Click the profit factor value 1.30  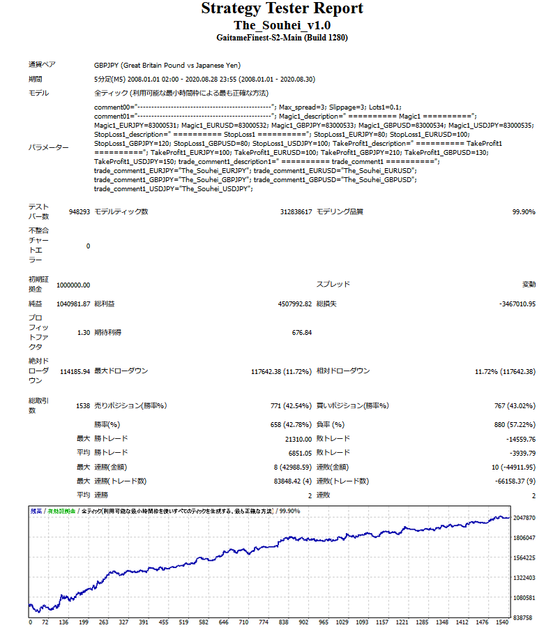[83, 333]
